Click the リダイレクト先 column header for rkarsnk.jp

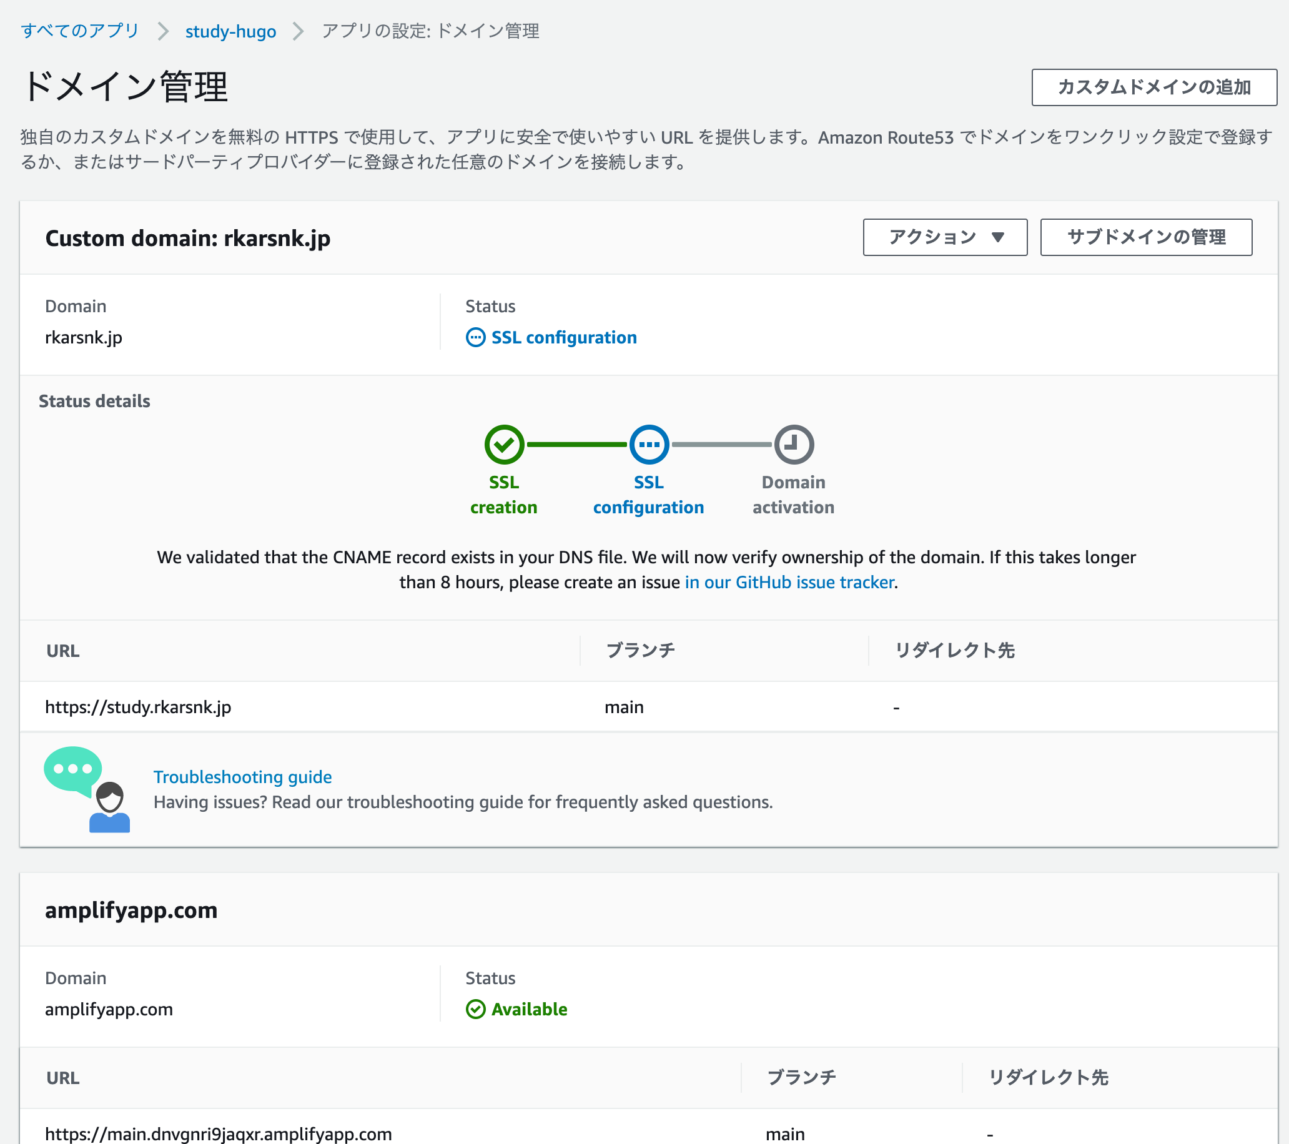click(954, 650)
